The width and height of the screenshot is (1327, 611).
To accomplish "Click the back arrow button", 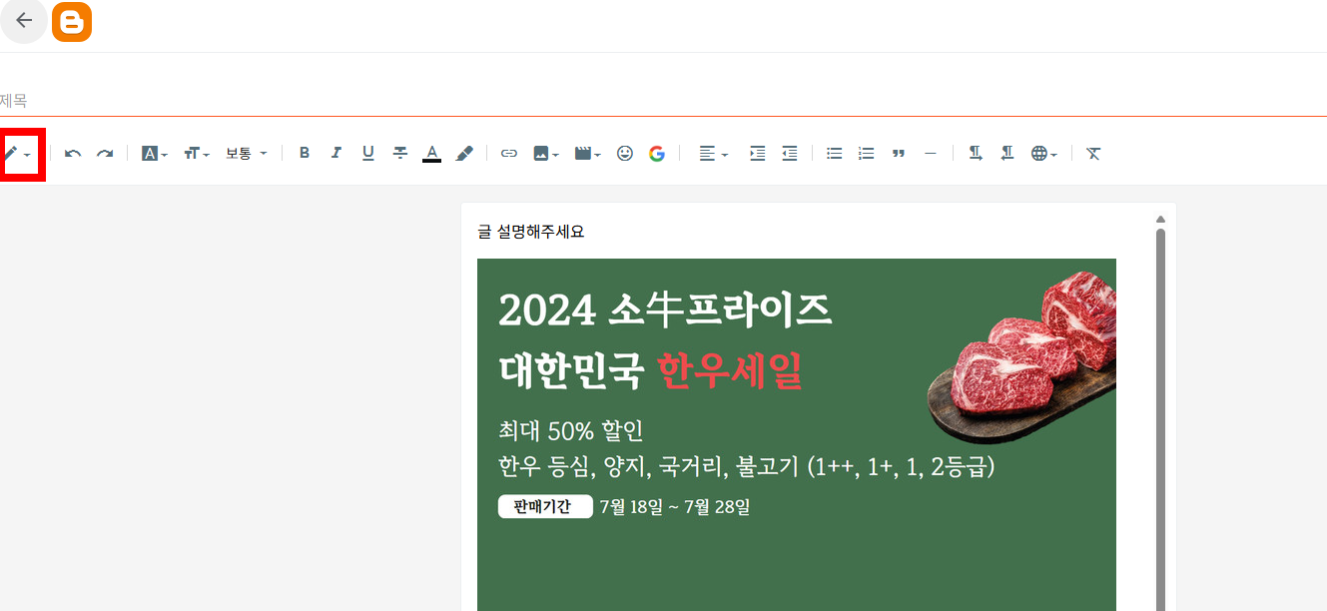I will pyautogui.click(x=24, y=21).
